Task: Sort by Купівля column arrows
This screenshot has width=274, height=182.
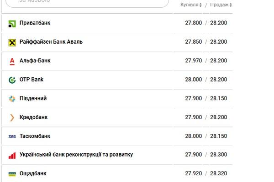Action: click(x=200, y=5)
